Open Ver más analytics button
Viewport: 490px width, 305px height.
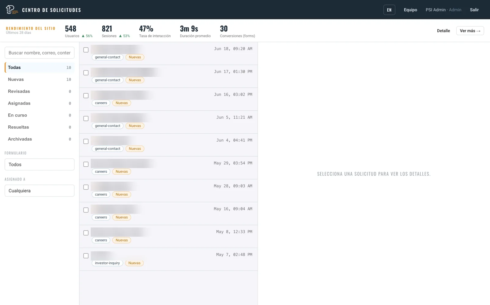click(x=470, y=31)
